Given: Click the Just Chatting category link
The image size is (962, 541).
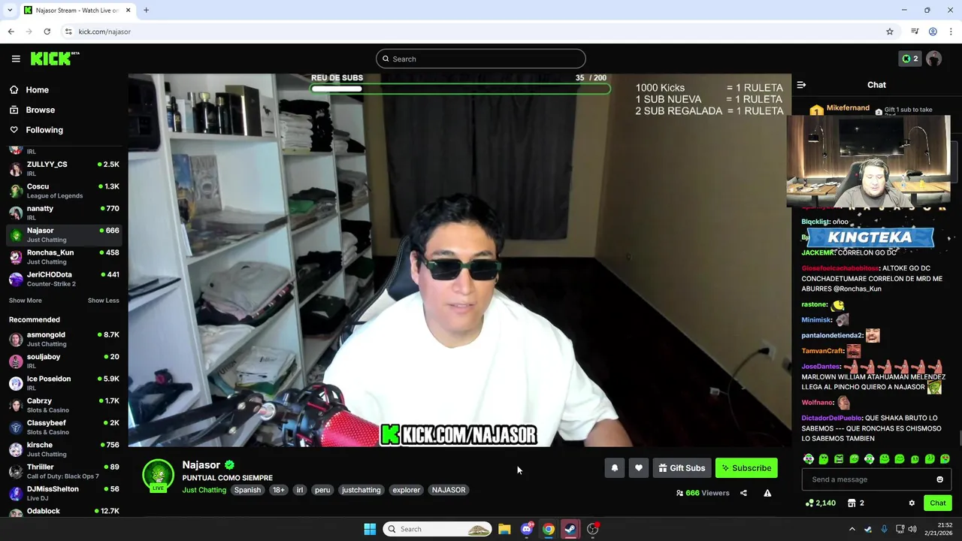Looking at the screenshot, I should tap(204, 490).
